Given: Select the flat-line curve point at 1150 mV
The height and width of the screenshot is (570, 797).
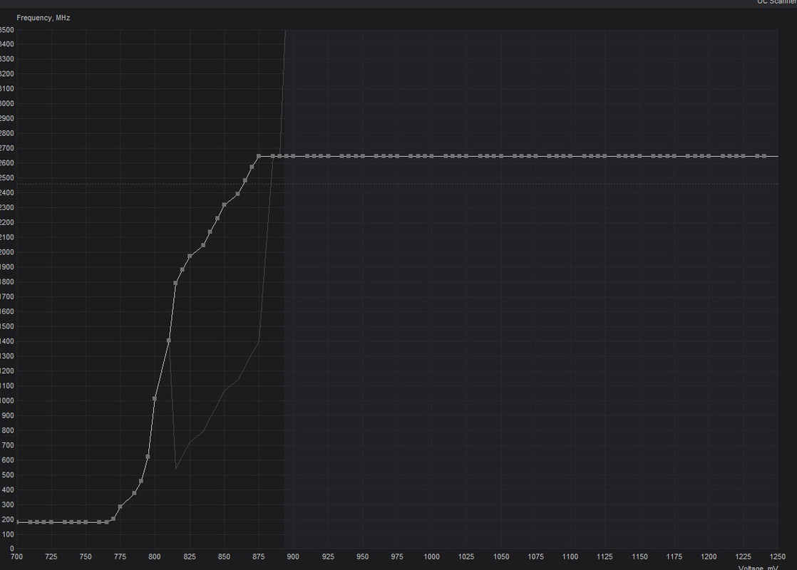Looking at the screenshot, I should point(639,156).
